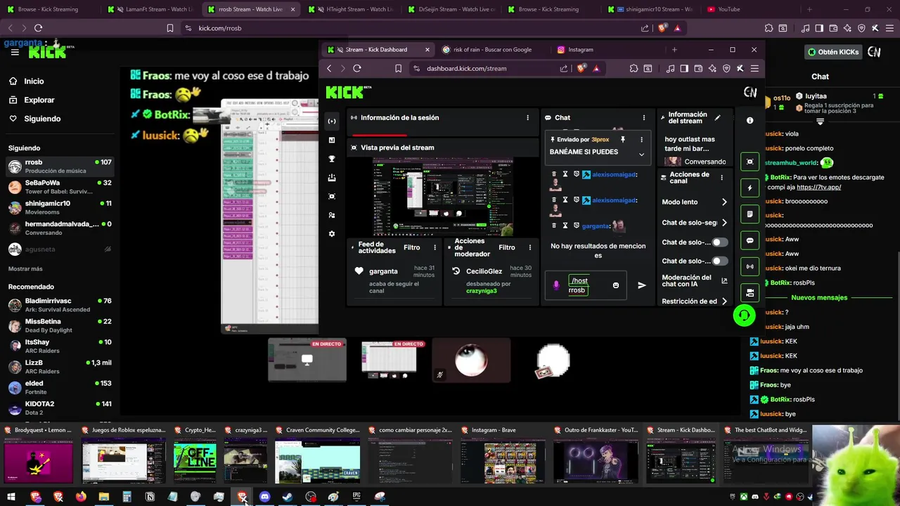Viewport: 900px width, 506px height.
Task: Open Información de la sesión three-dot menu
Action: pyautogui.click(x=528, y=117)
